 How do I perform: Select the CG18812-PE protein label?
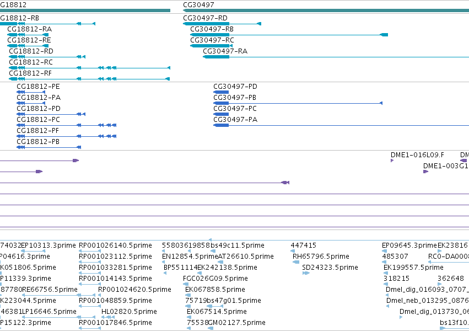(38, 87)
